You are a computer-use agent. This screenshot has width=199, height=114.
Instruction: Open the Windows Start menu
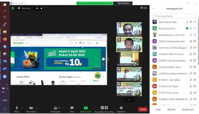coord(5,5)
